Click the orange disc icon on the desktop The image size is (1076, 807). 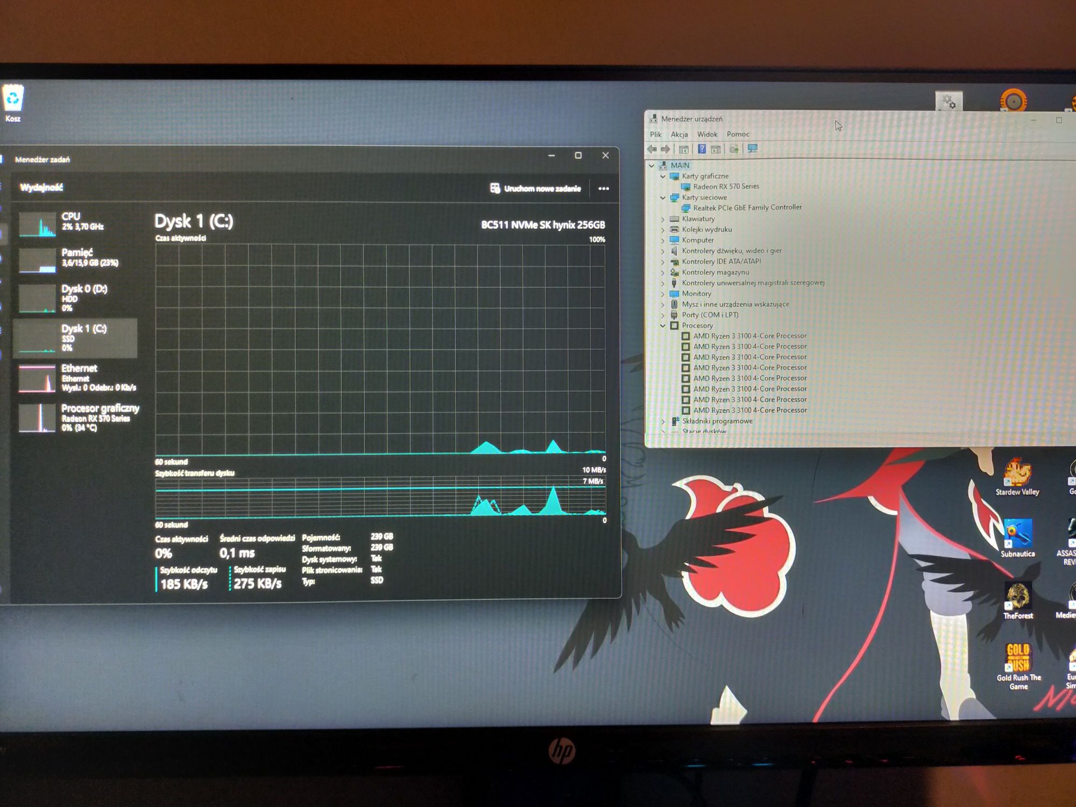(x=1013, y=101)
